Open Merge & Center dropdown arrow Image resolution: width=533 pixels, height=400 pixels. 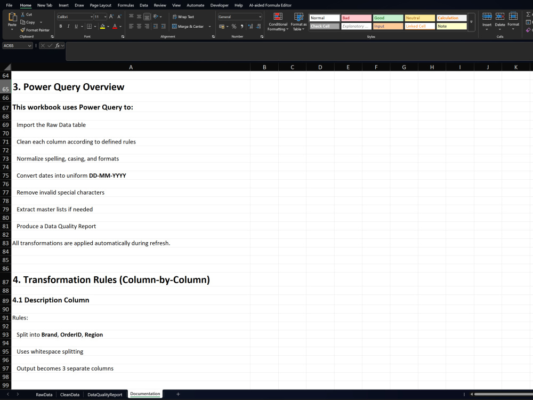pyautogui.click(x=209, y=26)
